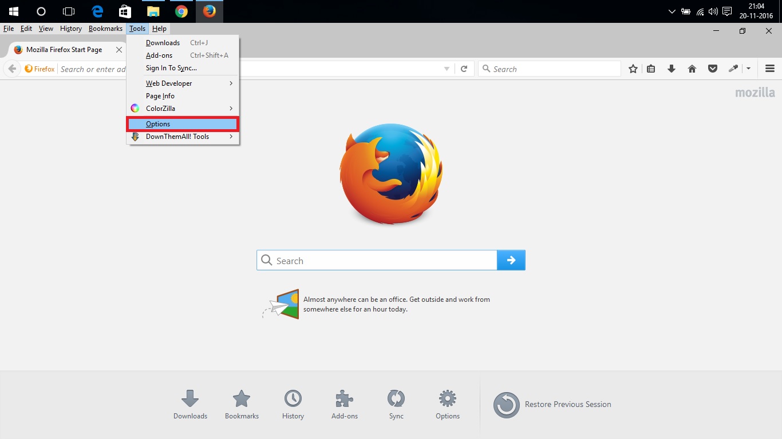The width and height of the screenshot is (782, 439).
Task: Launch Microsoft Edge from the taskbar
Action: click(x=97, y=11)
